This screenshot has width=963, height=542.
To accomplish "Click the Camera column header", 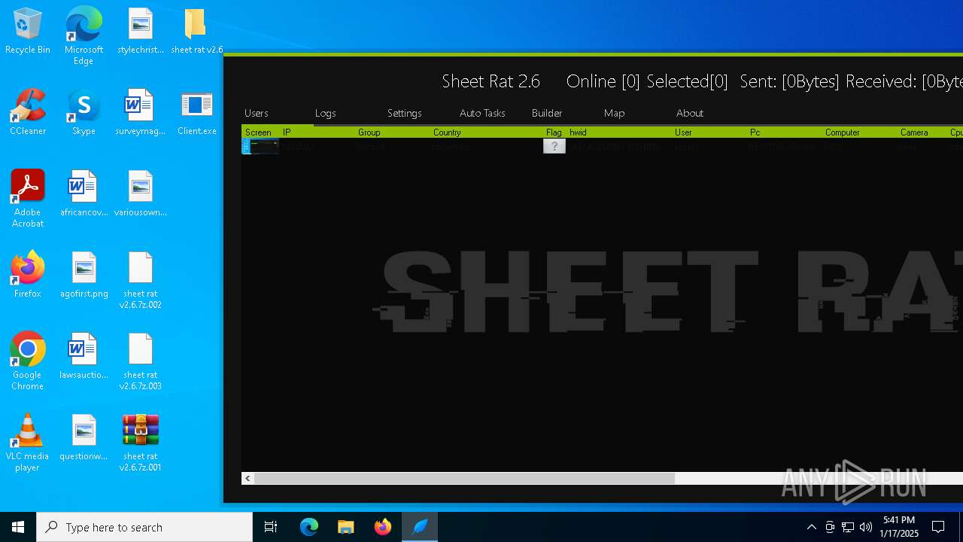I will 922,132.
